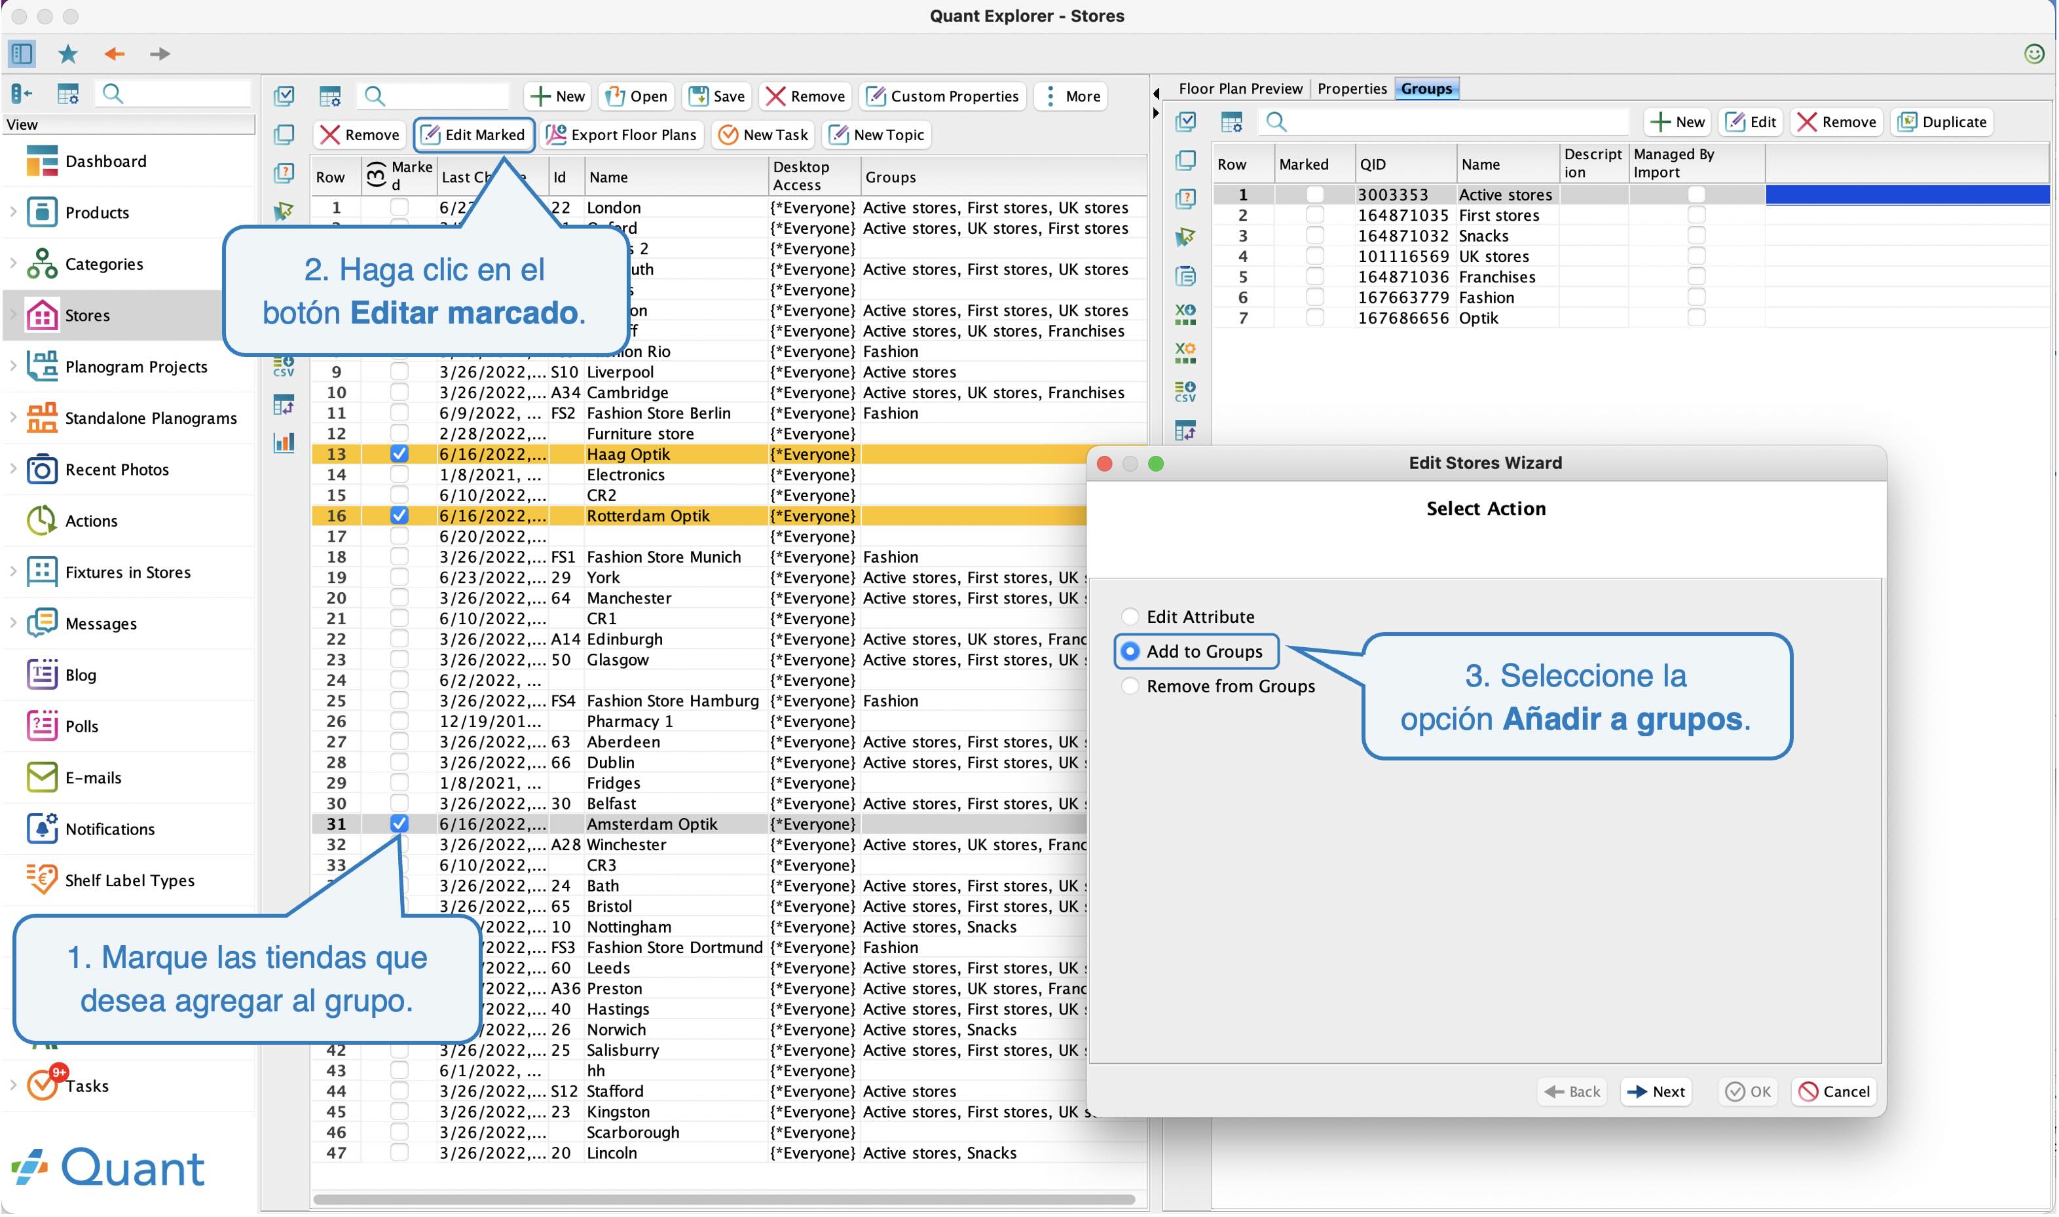Go forward with the gray right arrow
Viewport: 2059px width, 1217px height.
pos(160,54)
